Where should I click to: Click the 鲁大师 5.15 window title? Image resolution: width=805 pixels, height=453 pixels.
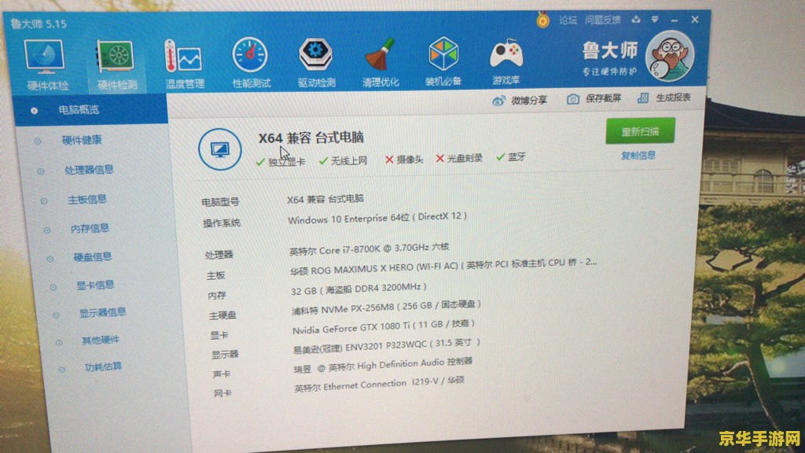[x=38, y=24]
